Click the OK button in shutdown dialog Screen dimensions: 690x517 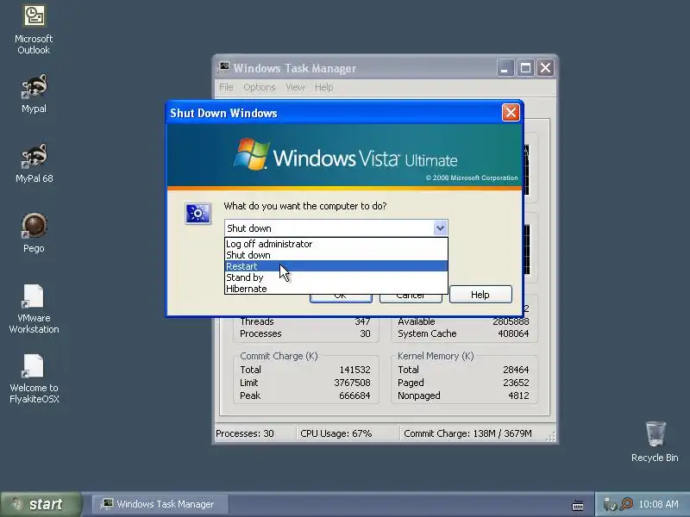pyautogui.click(x=341, y=298)
